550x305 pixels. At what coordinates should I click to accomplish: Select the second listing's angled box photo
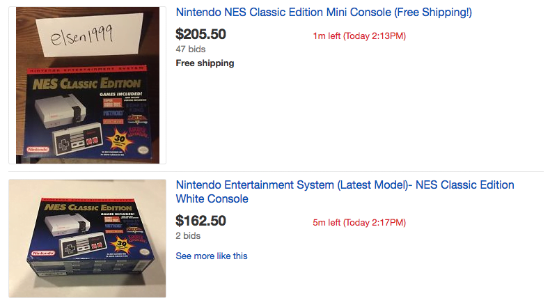tap(87, 238)
